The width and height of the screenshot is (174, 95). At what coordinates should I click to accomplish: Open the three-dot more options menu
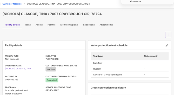(x=168, y=35)
